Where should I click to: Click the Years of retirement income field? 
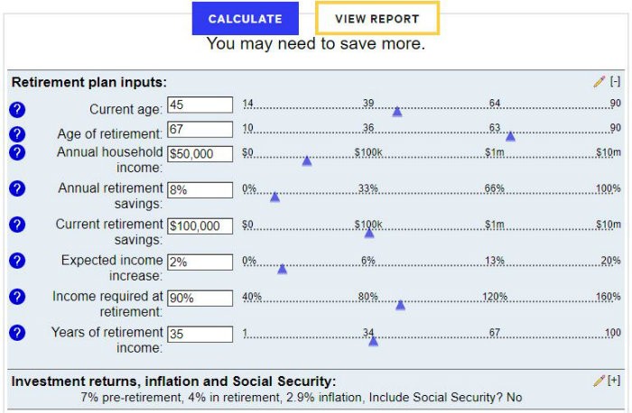tap(200, 335)
